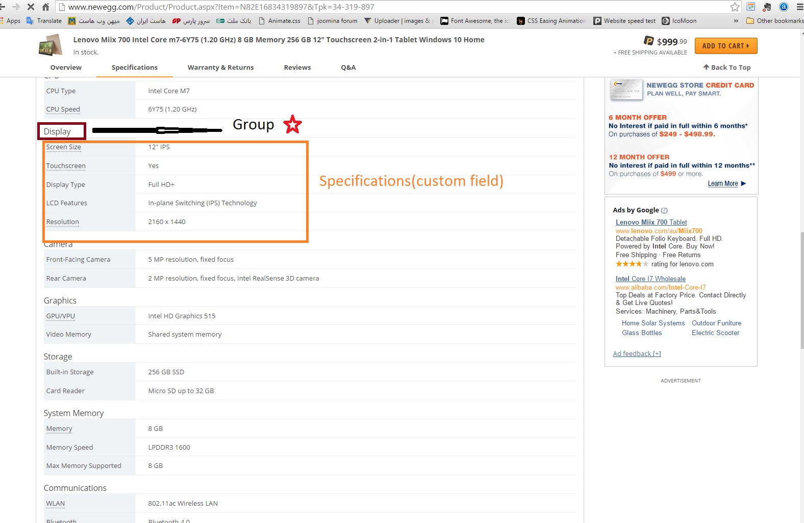
Task: Click the Newegg Store Credit Card banner heading
Action: [x=700, y=86]
